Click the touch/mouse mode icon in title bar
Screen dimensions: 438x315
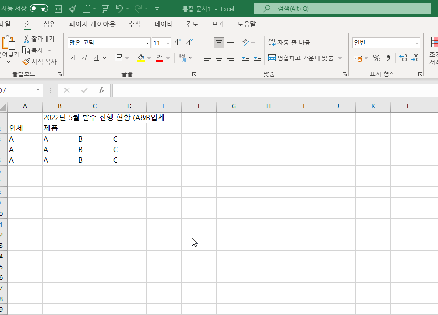[x=58, y=9]
